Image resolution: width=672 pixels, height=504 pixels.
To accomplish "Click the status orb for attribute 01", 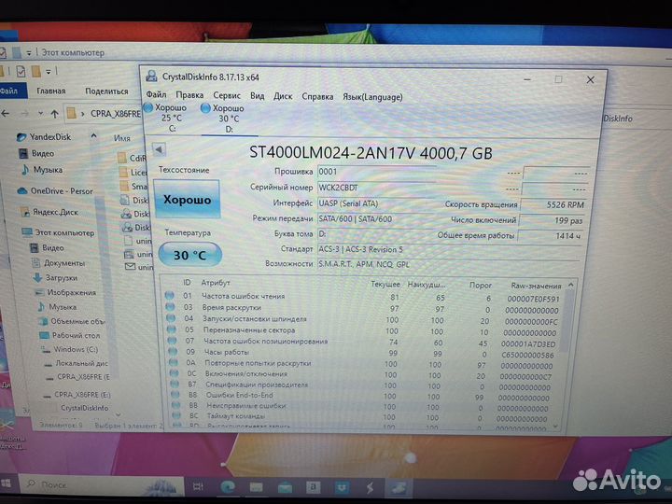I will (x=170, y=297).
